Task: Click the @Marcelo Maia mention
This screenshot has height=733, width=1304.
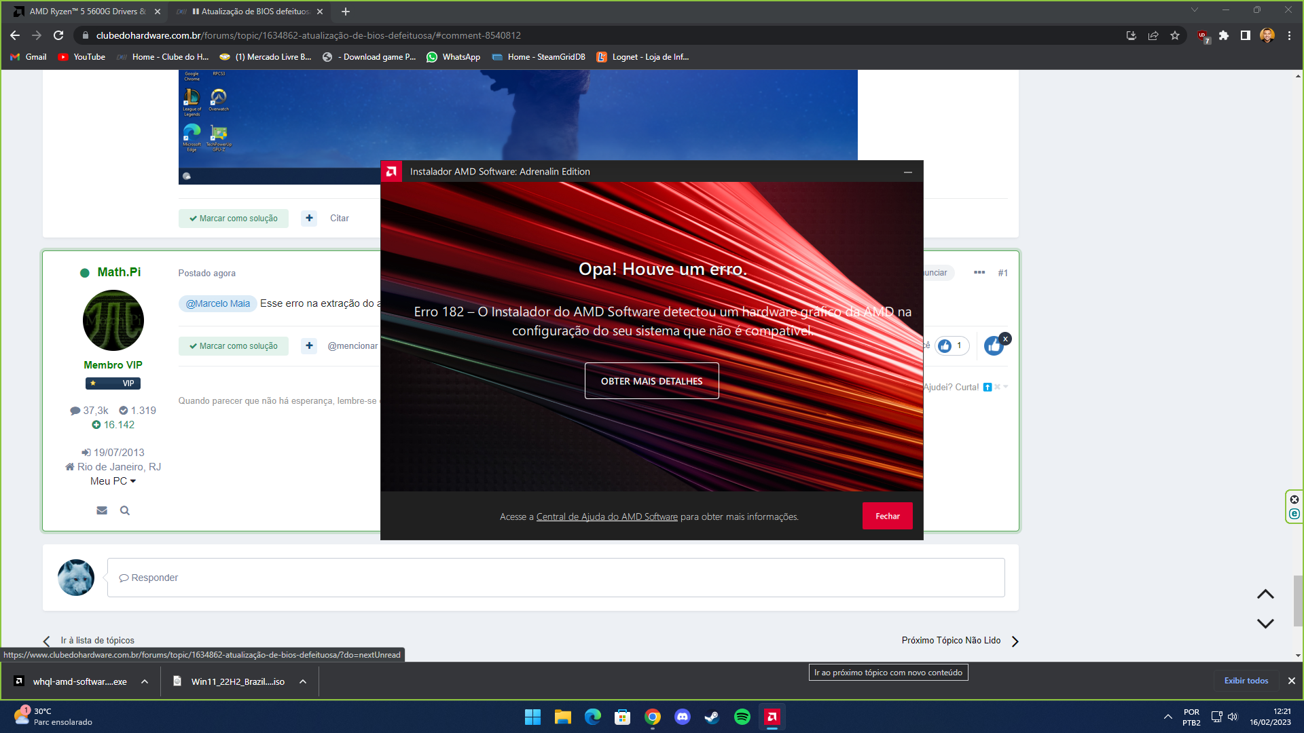Action: pyautogui.click(x=218, y=303)
